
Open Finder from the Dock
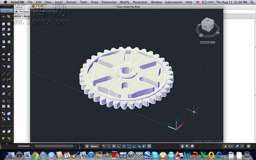tap(11, 155)
